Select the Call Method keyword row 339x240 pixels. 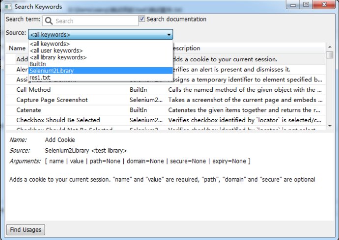166,90
